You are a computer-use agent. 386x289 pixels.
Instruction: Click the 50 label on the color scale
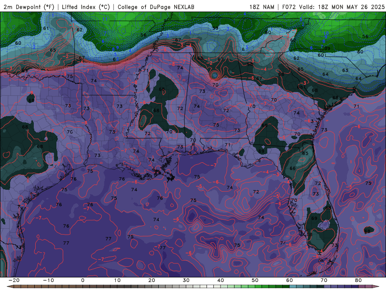coord(255,280)
